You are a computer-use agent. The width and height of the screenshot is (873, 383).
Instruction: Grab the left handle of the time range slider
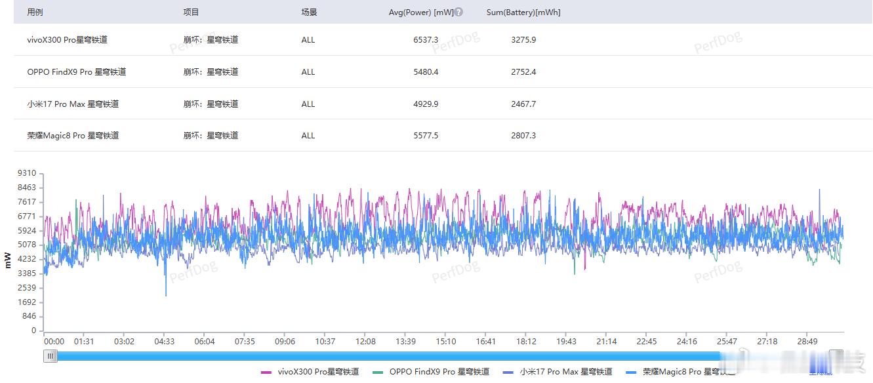pos(51,356)
